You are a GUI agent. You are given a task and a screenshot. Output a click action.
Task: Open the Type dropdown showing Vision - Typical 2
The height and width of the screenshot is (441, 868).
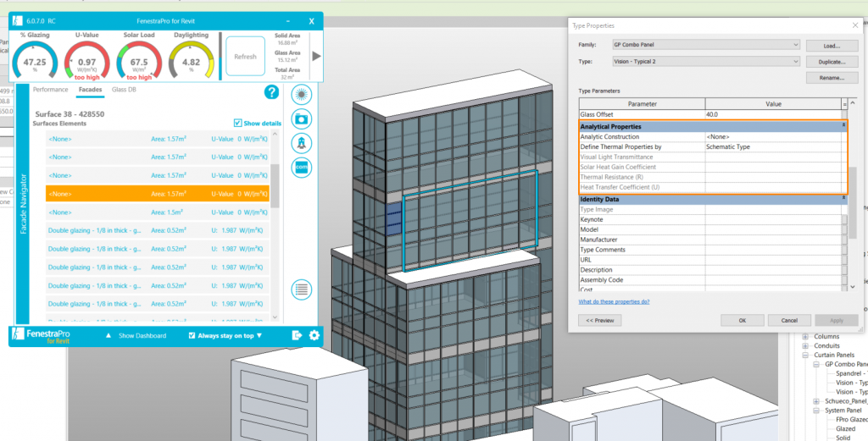pos(706,61)
